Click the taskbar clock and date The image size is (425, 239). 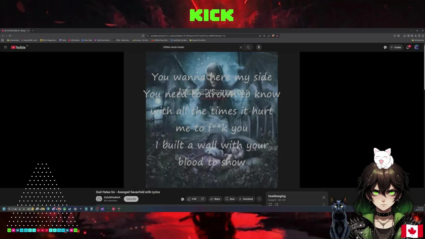[419, 209]
